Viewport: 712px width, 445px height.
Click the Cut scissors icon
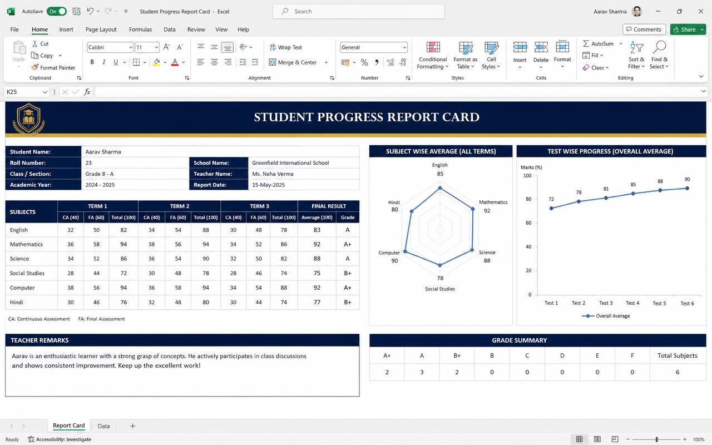click(x=35, y=43)
